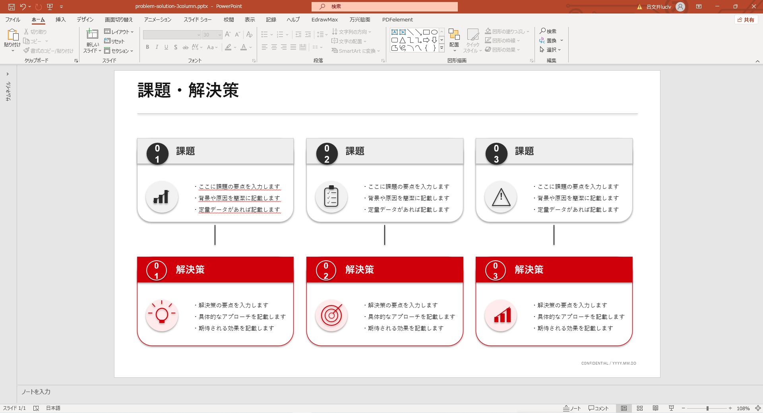
Task: Start Slide Show from the status bar
Action: pyautogui.click(x=671, y=408)
